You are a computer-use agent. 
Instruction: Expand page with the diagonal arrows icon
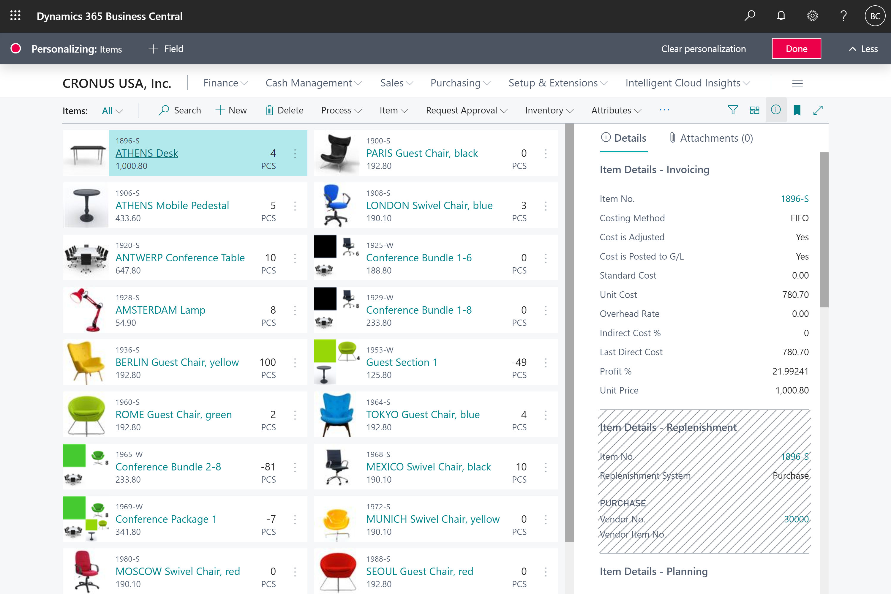tap(818, 110)
